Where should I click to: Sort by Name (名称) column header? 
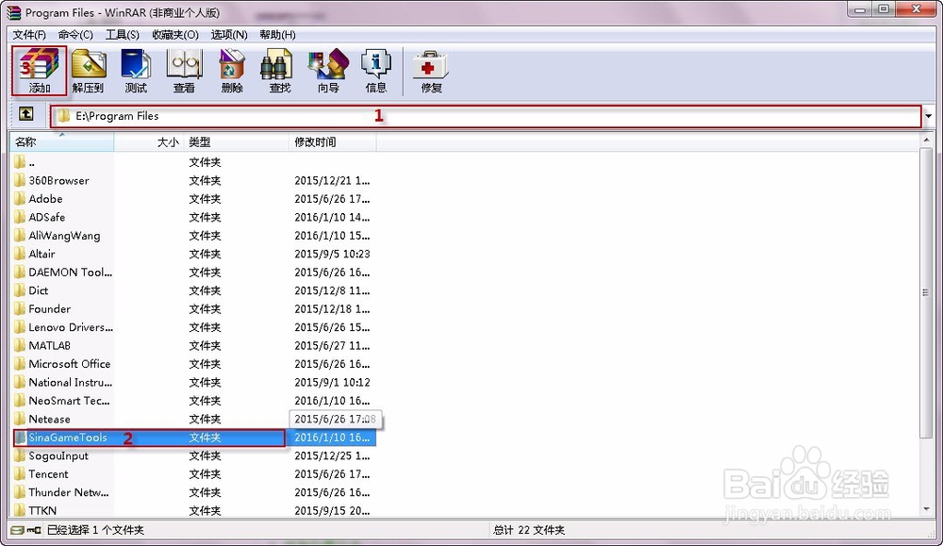click(62, 141)
